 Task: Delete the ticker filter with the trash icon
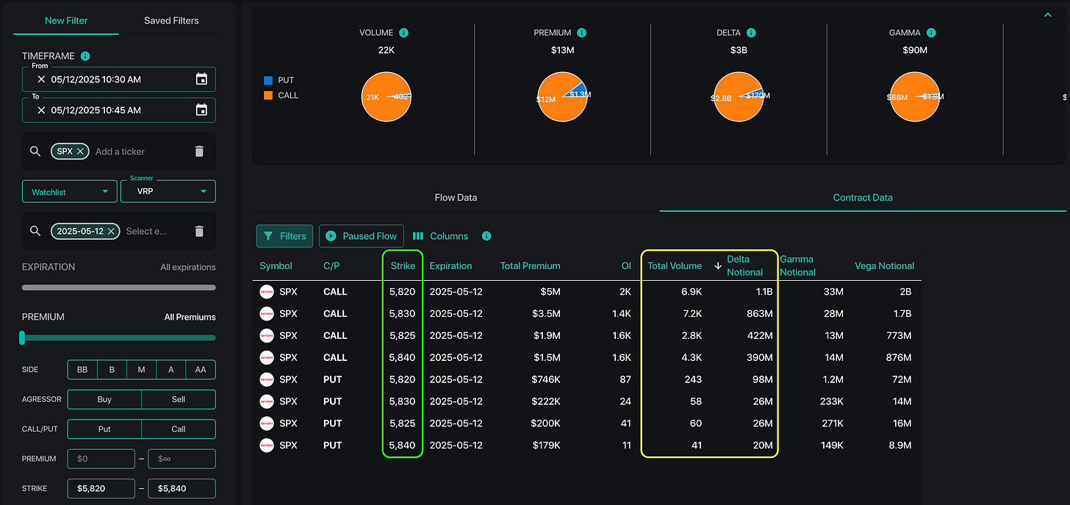click(x=199, y=151)
